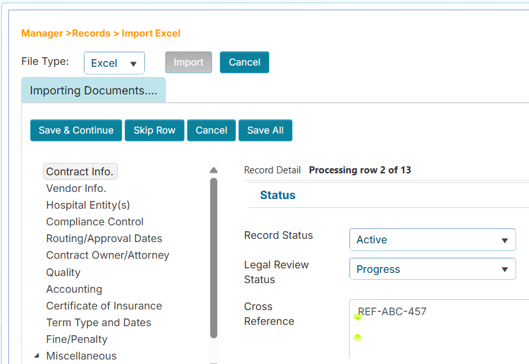529x364 pixels.
Task: Select the Importing Documents tab
Action: [x=93, y=91]
